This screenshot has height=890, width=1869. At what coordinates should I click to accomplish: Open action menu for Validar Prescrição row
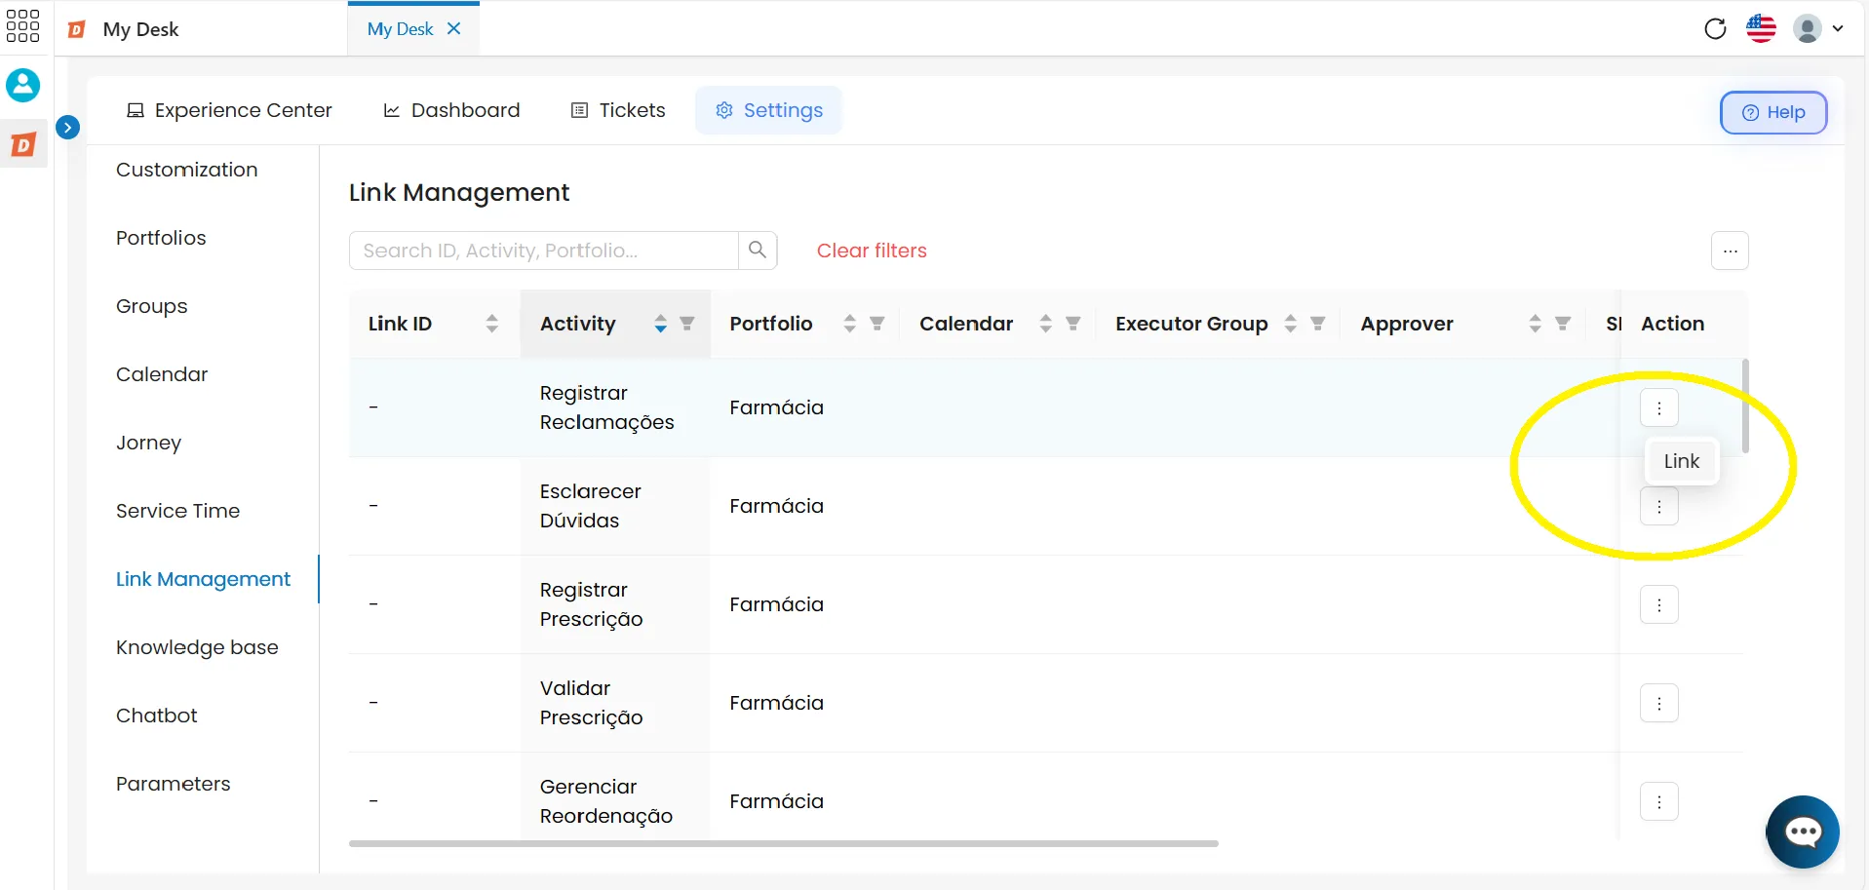coord(1658,703)
